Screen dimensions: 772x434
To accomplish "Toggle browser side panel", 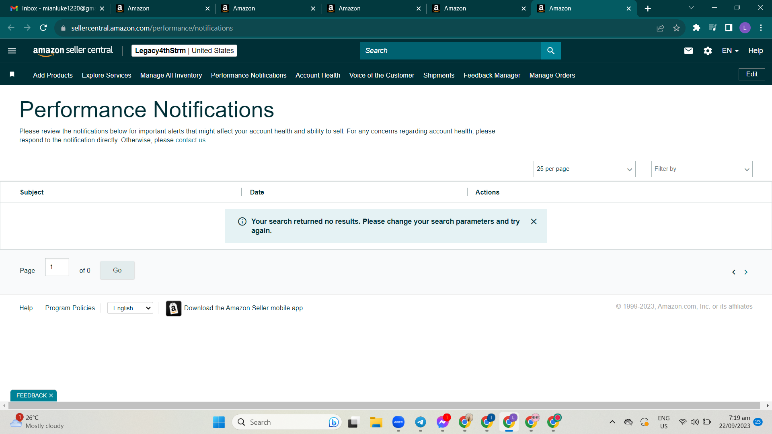I will 729,28.
